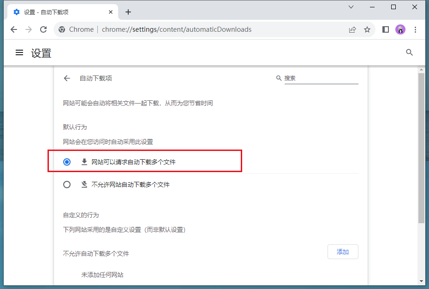Open the profile avatar menu
Image resolution: width=429 pixels, height=289 pixels.
tap(400, 29)
